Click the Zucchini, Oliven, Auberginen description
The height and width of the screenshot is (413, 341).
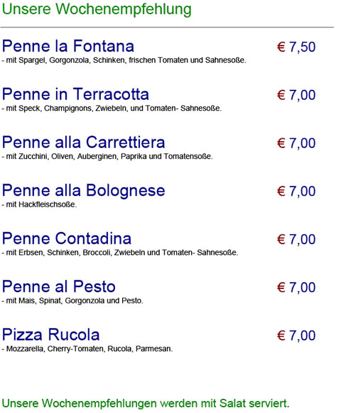tap(107, 157)
